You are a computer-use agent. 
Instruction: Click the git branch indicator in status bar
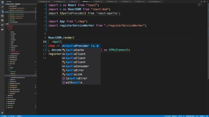click(x=4, y=116)
